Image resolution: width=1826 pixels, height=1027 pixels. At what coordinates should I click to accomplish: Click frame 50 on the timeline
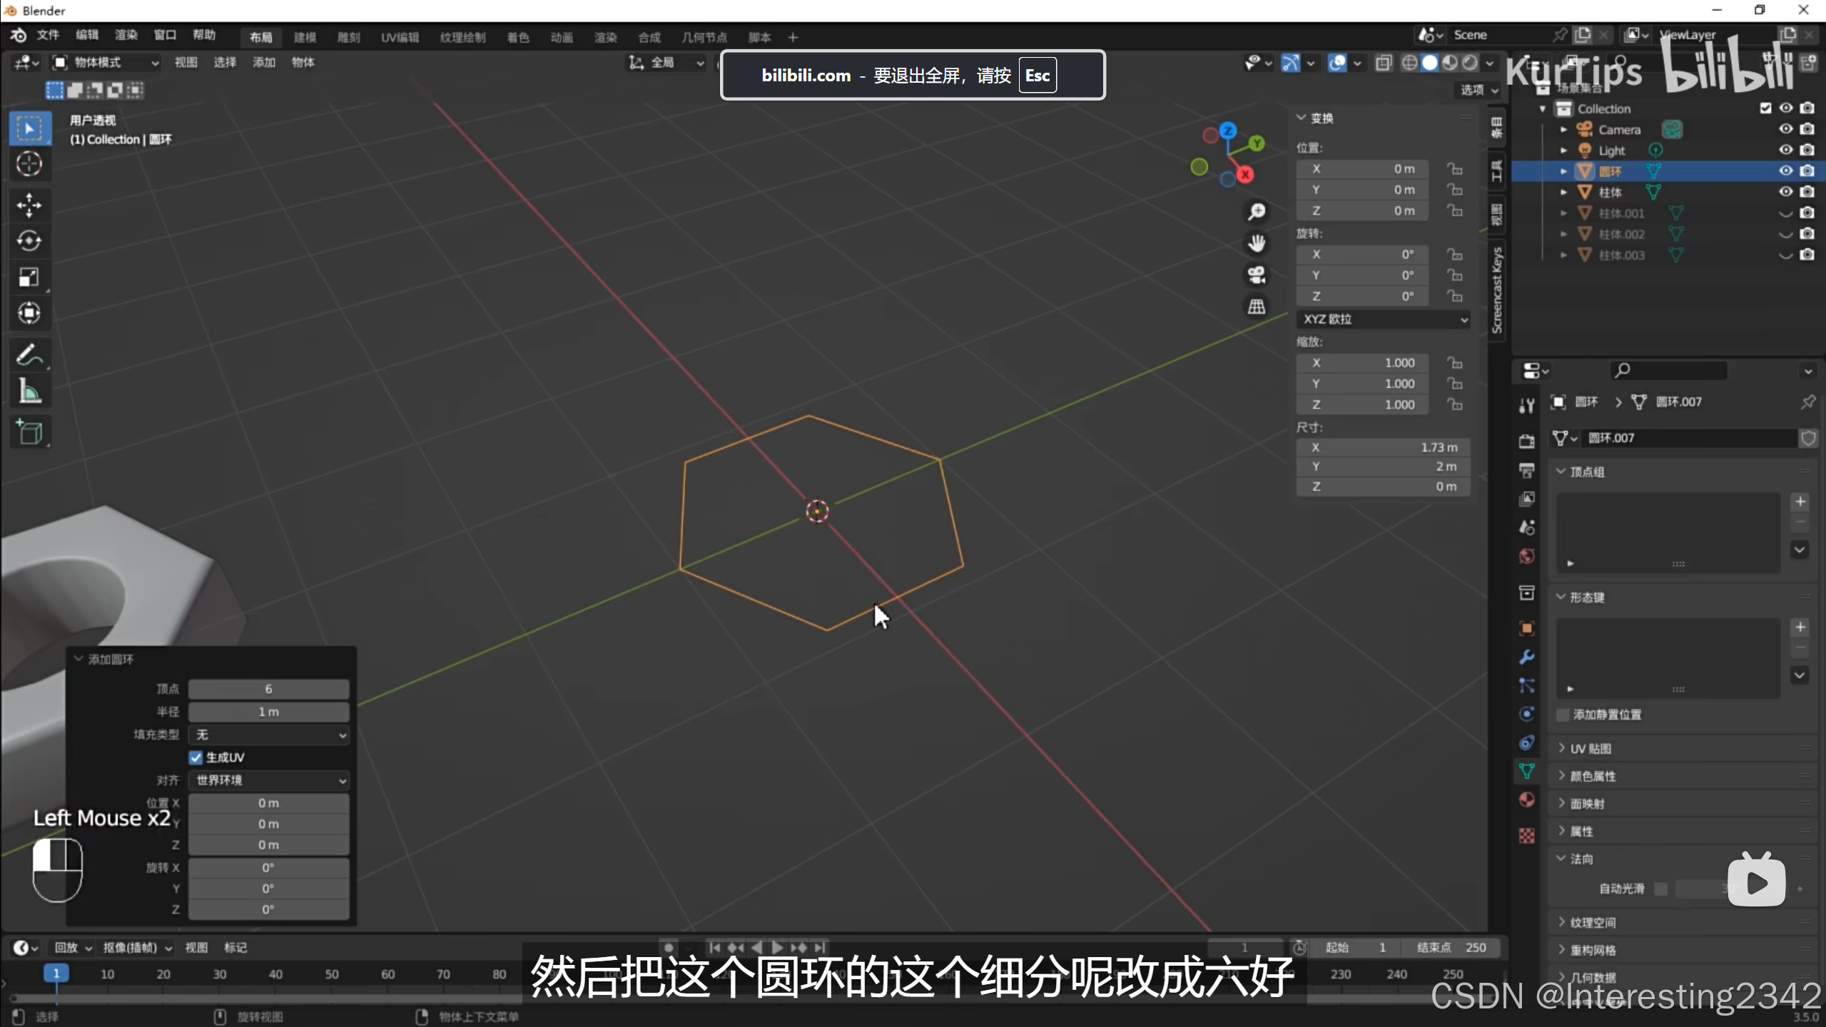pyautogui.click(x=332, y=974)
